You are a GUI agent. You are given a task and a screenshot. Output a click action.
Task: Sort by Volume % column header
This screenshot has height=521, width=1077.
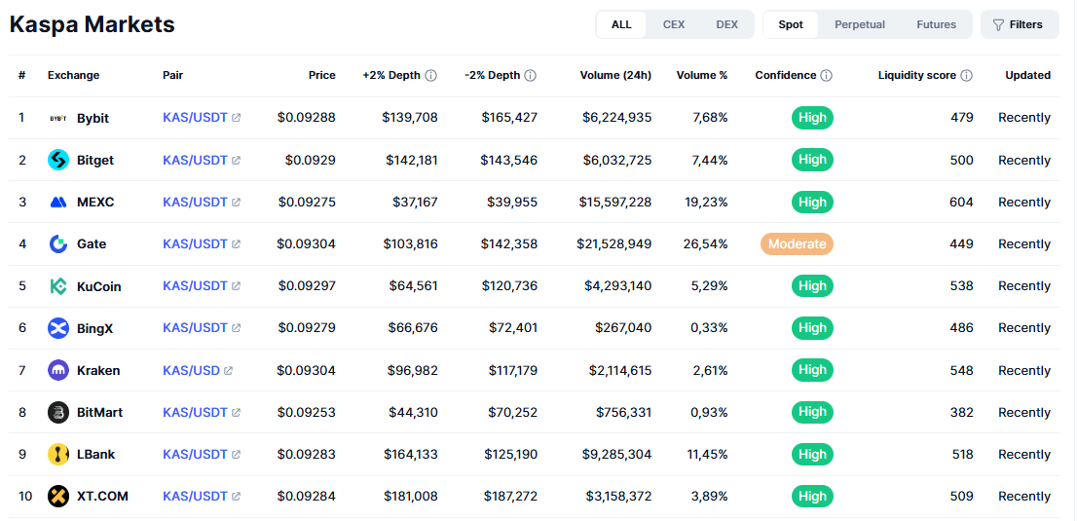click(702, 76)
